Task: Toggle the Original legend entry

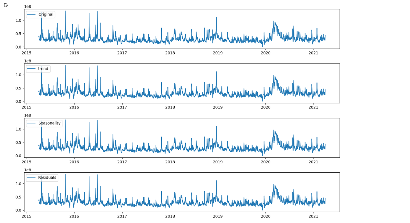Action: coord(40,14)
